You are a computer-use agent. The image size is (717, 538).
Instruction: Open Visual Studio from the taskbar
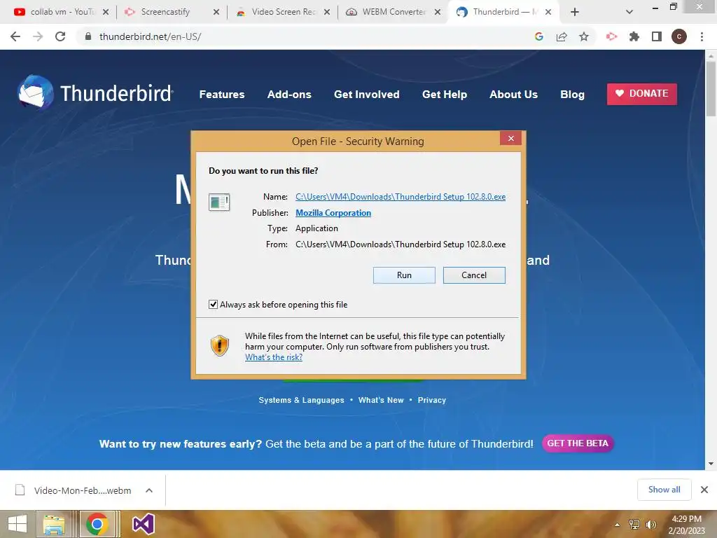[x=143, y=524]
